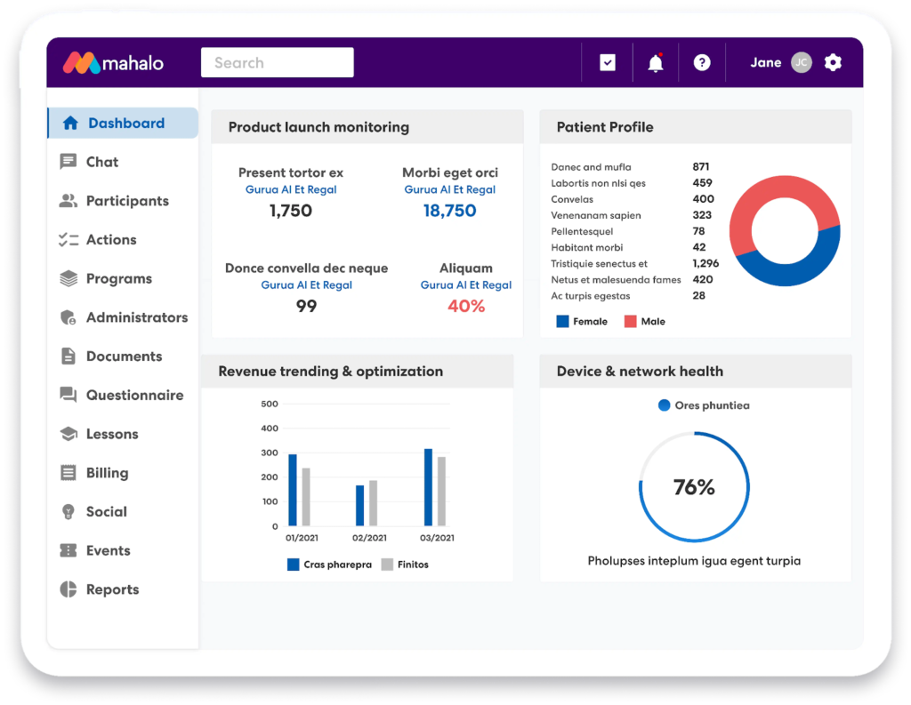Click the link under Morbi eget orci
911x705 pixels.
point(449,189)
